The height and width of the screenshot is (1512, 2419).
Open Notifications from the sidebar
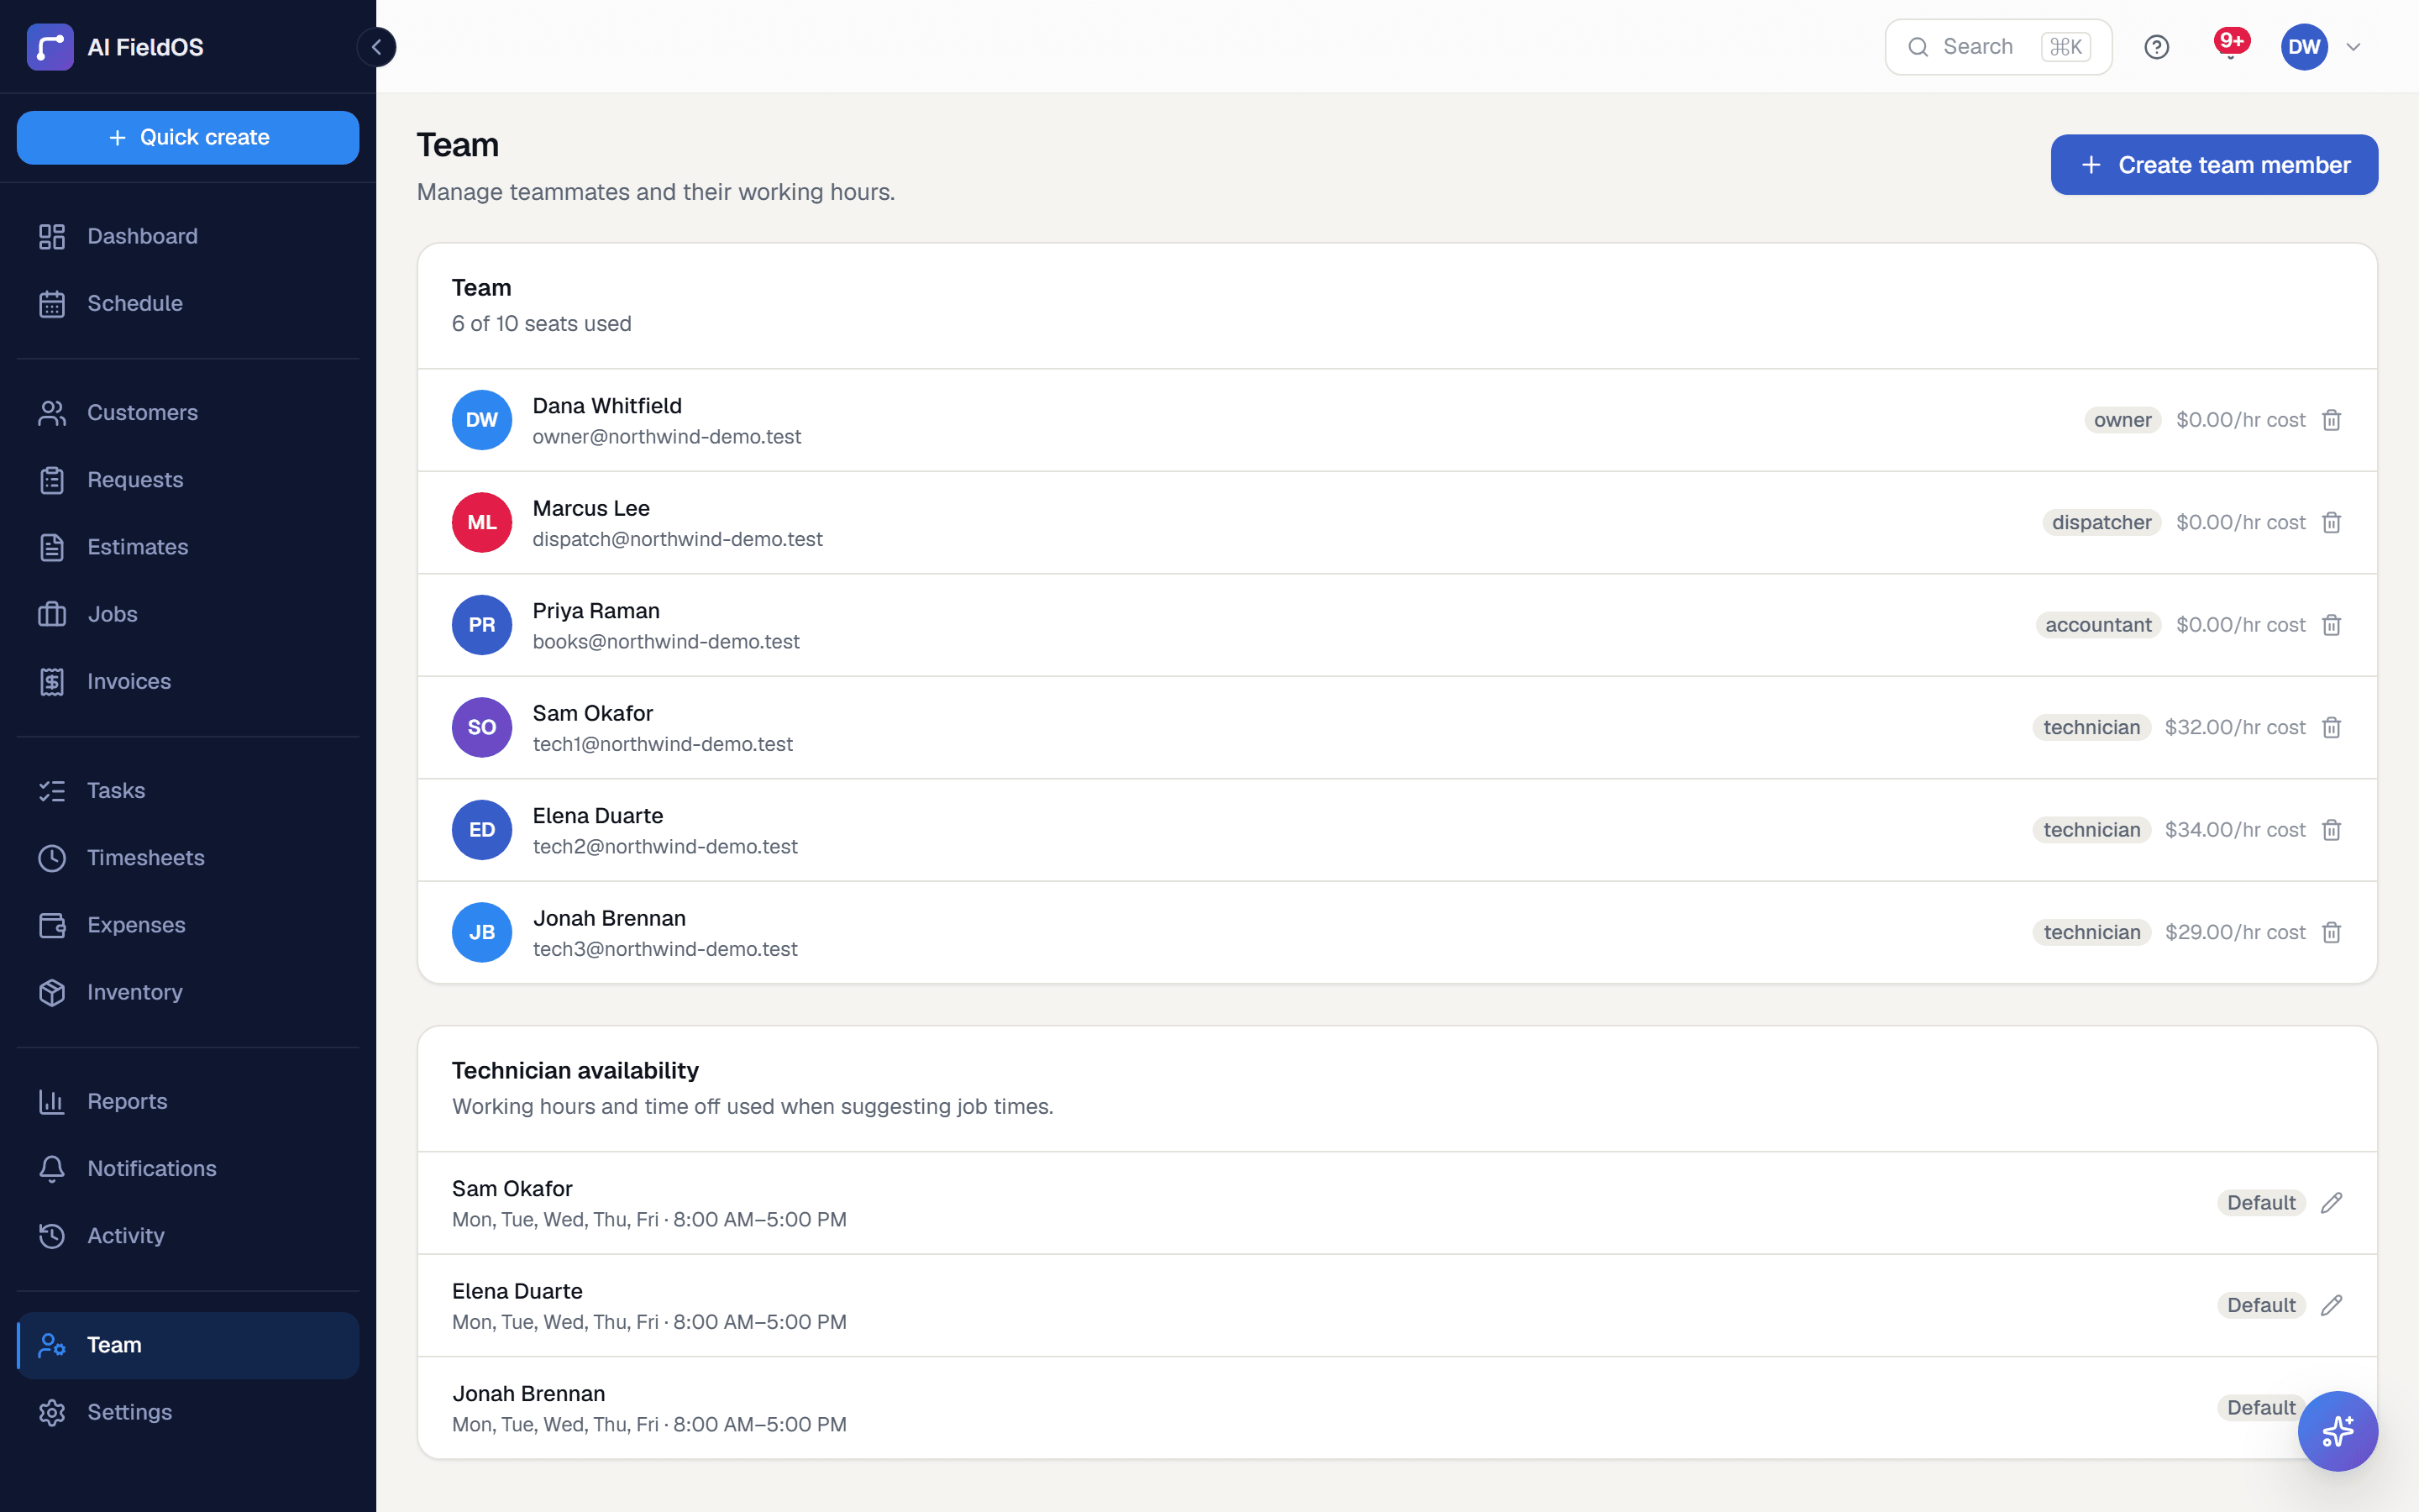coord(188,1168)
